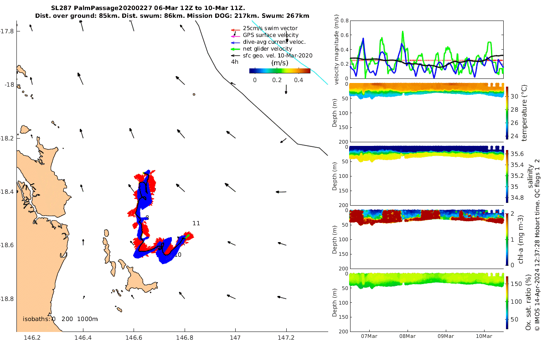
Task: Click the green net glider velocity arrow
Action: (236, 49)
